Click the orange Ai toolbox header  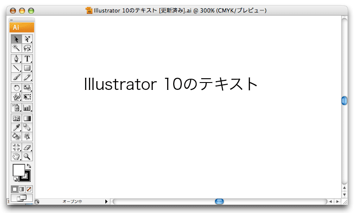click(22, 27)
